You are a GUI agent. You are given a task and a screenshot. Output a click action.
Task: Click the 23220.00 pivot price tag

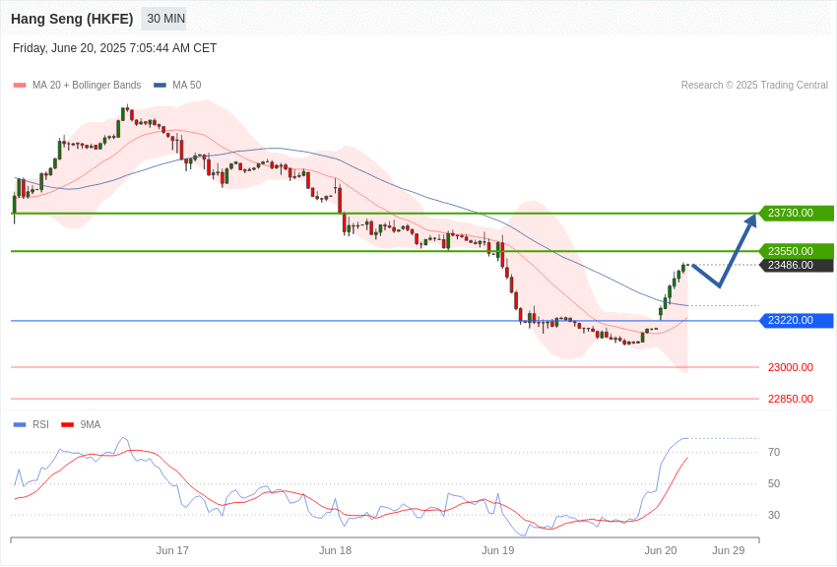[796, 320]
